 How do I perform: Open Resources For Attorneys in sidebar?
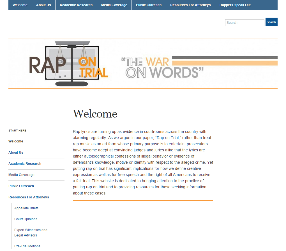pyautogui.click(x=29, y=197)
